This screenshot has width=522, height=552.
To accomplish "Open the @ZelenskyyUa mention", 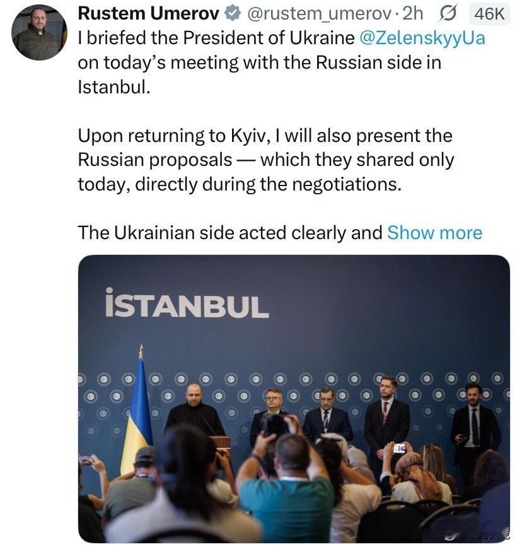I will [x=422, y=38].
